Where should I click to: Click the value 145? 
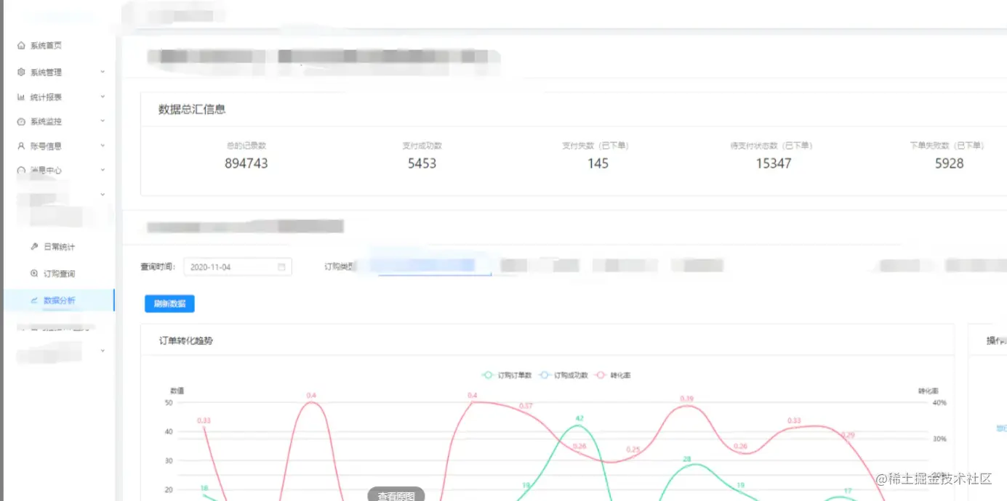pyautogui.click(x=598, y=163)
